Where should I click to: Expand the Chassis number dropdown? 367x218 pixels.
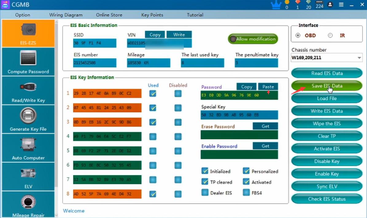click(359, 58)
